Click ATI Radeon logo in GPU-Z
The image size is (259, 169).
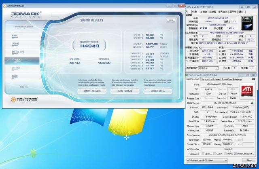pos(247,91)
